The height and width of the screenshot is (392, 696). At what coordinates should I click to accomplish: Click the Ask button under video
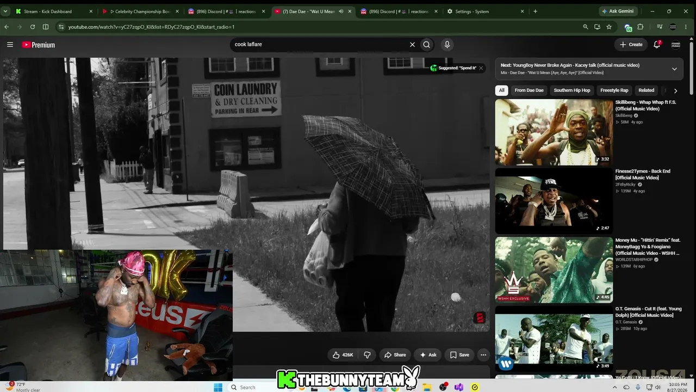point(428,355)
